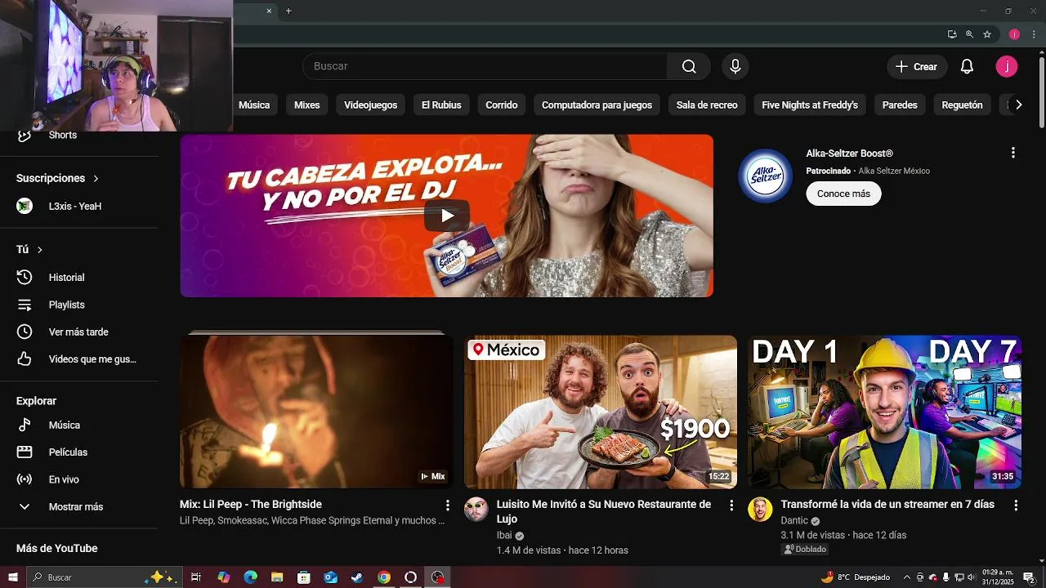Select the Videojuegos filter chip
The width and height of the screenshot is (1046, 588).
[x=370, y=105]
